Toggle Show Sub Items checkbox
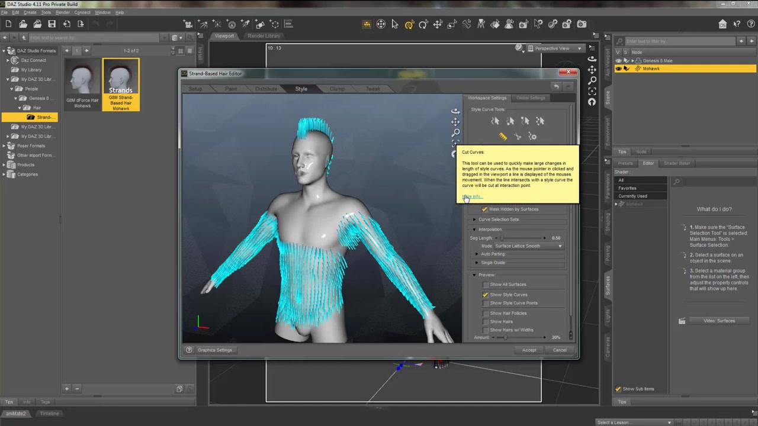Screen dimensions: 758x426 tap(618, 389)
